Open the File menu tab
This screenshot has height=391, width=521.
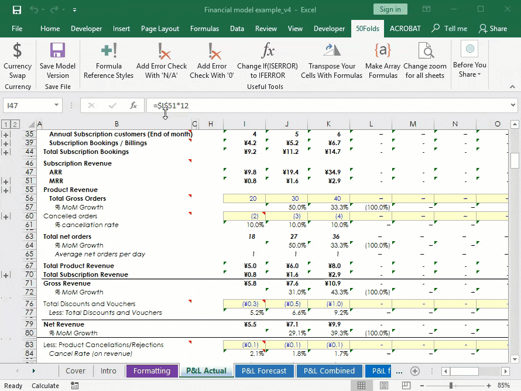[x=17, y=29]
